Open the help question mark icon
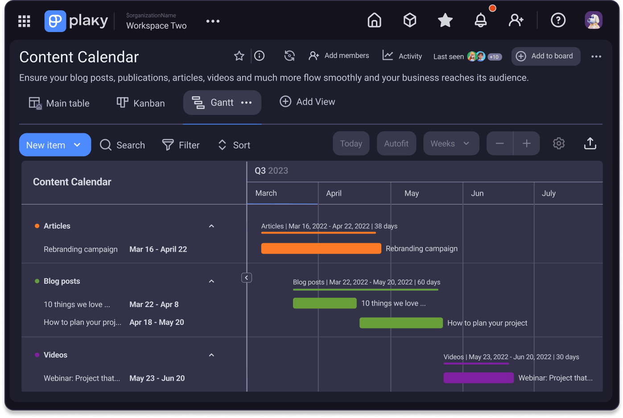This screenshot has width=623, height=418. click(x=558, y=20)
